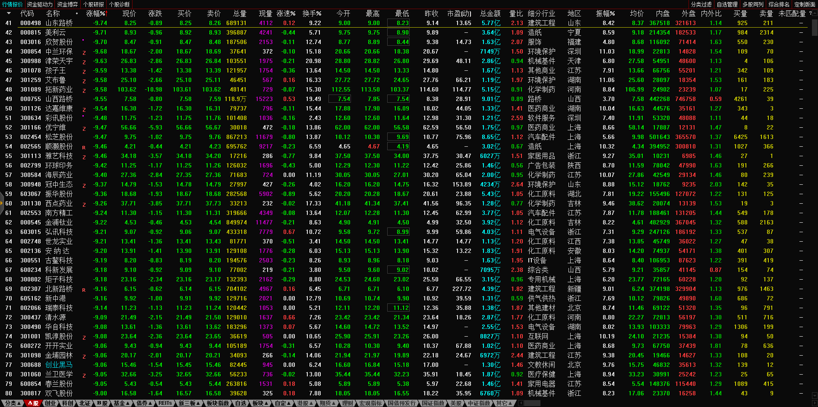The image size is (818, 407).
Task: Switch to the 资金驱动力 tab
Action: [40, 4]
